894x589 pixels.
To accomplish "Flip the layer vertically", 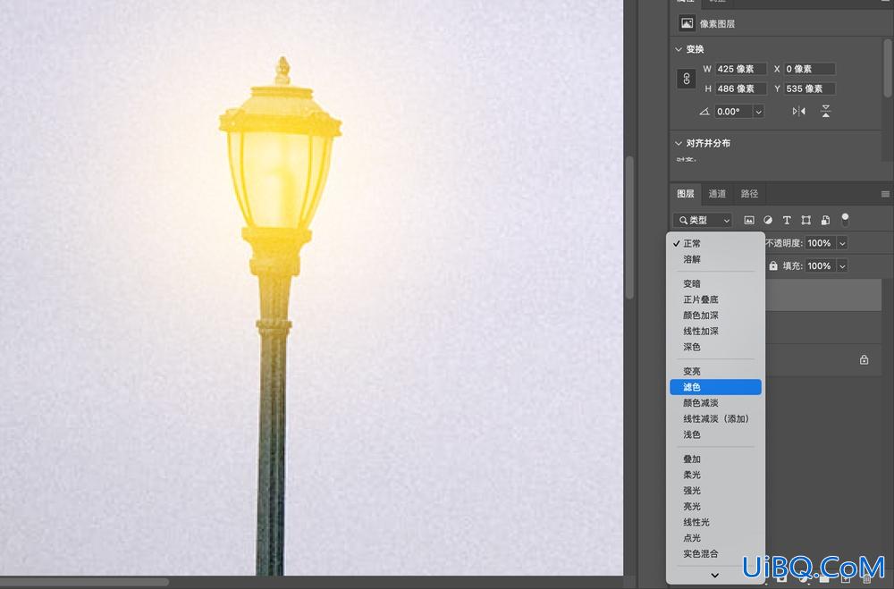I will tap(825, 111).
